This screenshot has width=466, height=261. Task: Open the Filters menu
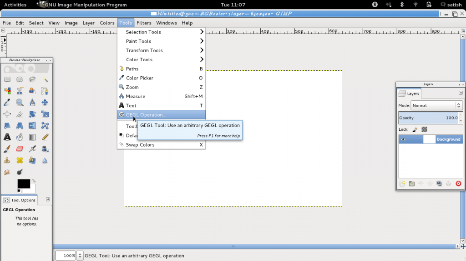click(x=144, y=23)
